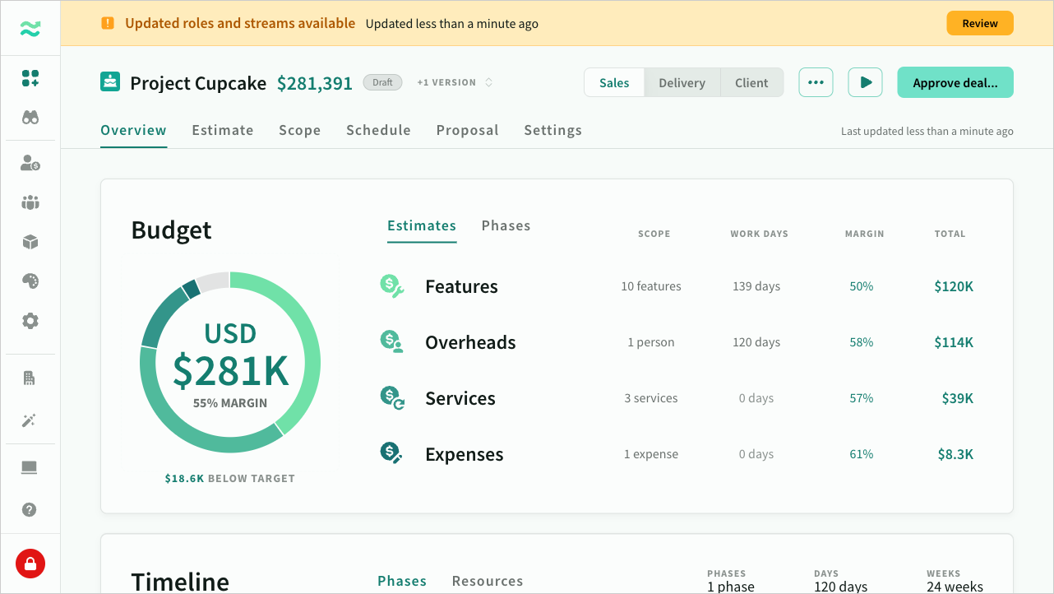
Task: Open the team group sidebar icon
Action: pyautogui.click(x=30, y=202)
